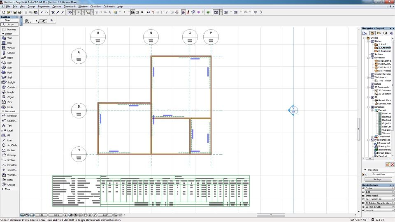Viewport: 395px width, 222px height.
Task: Select the Door tool
Action: 9,43
